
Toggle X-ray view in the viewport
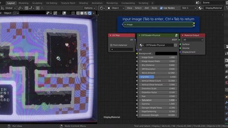pyautogui.click(x=73, y=13)
